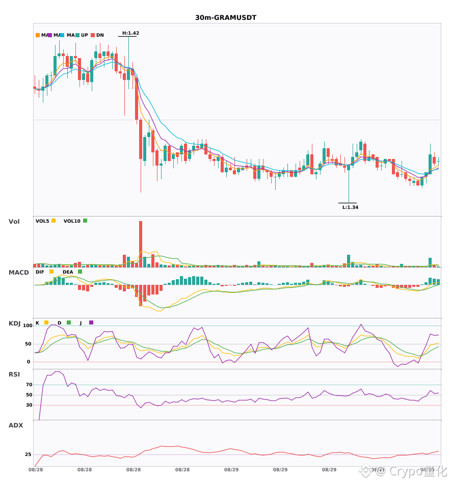Click the H:1.42 high price label
The image size is (451, 484).
[130, 33]
